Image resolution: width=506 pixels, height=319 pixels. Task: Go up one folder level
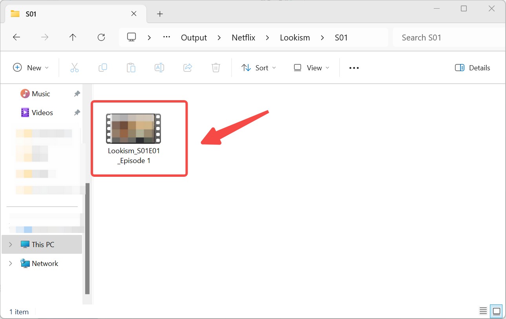click(73, 37)
